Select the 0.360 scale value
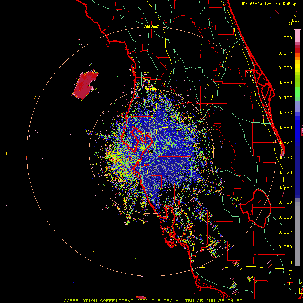The image size is (303, 303). pyautogui.click(x=285, y=217)
